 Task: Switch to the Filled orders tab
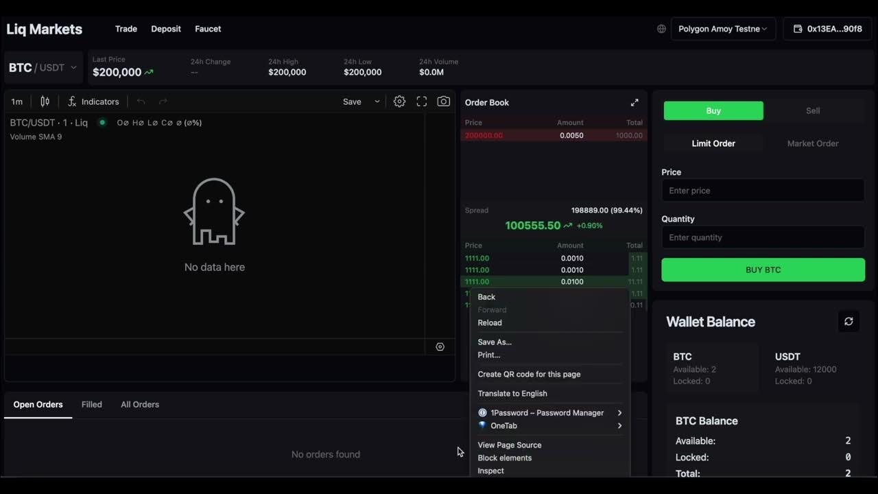click(x=91, y=404)
